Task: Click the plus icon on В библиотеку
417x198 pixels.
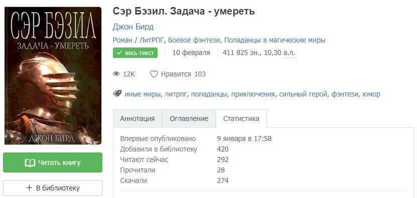Action: 30,188
